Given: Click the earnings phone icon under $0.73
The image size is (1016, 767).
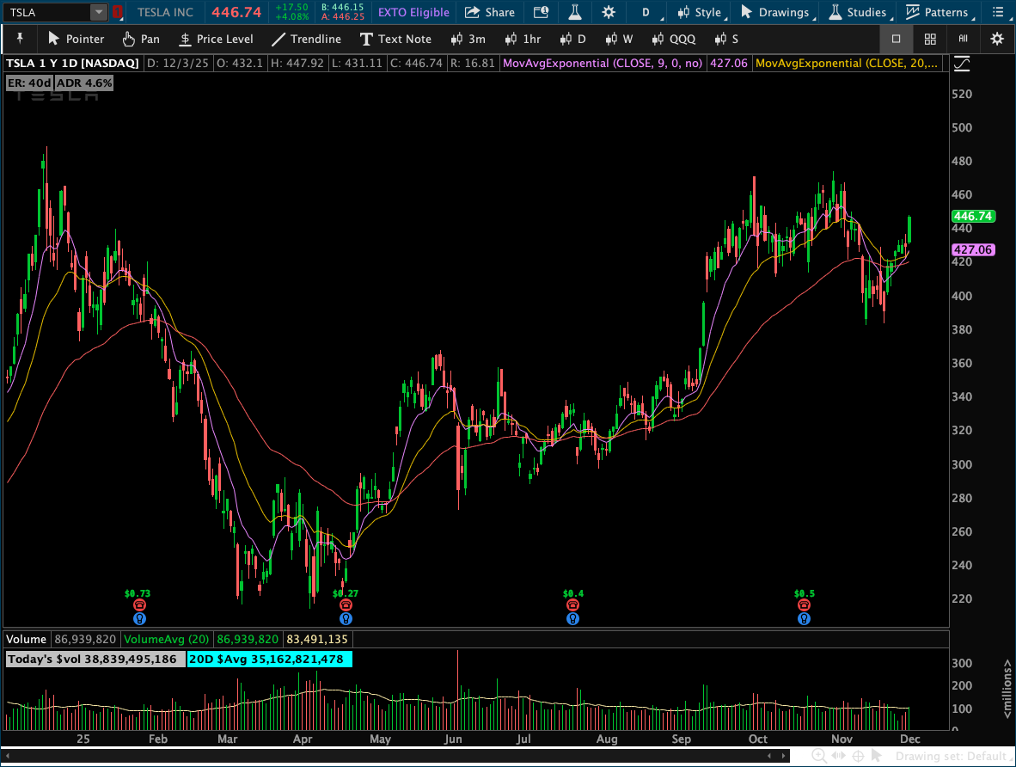Looking at the screenshot, I should pyautogui.click(x=139, y=604).
